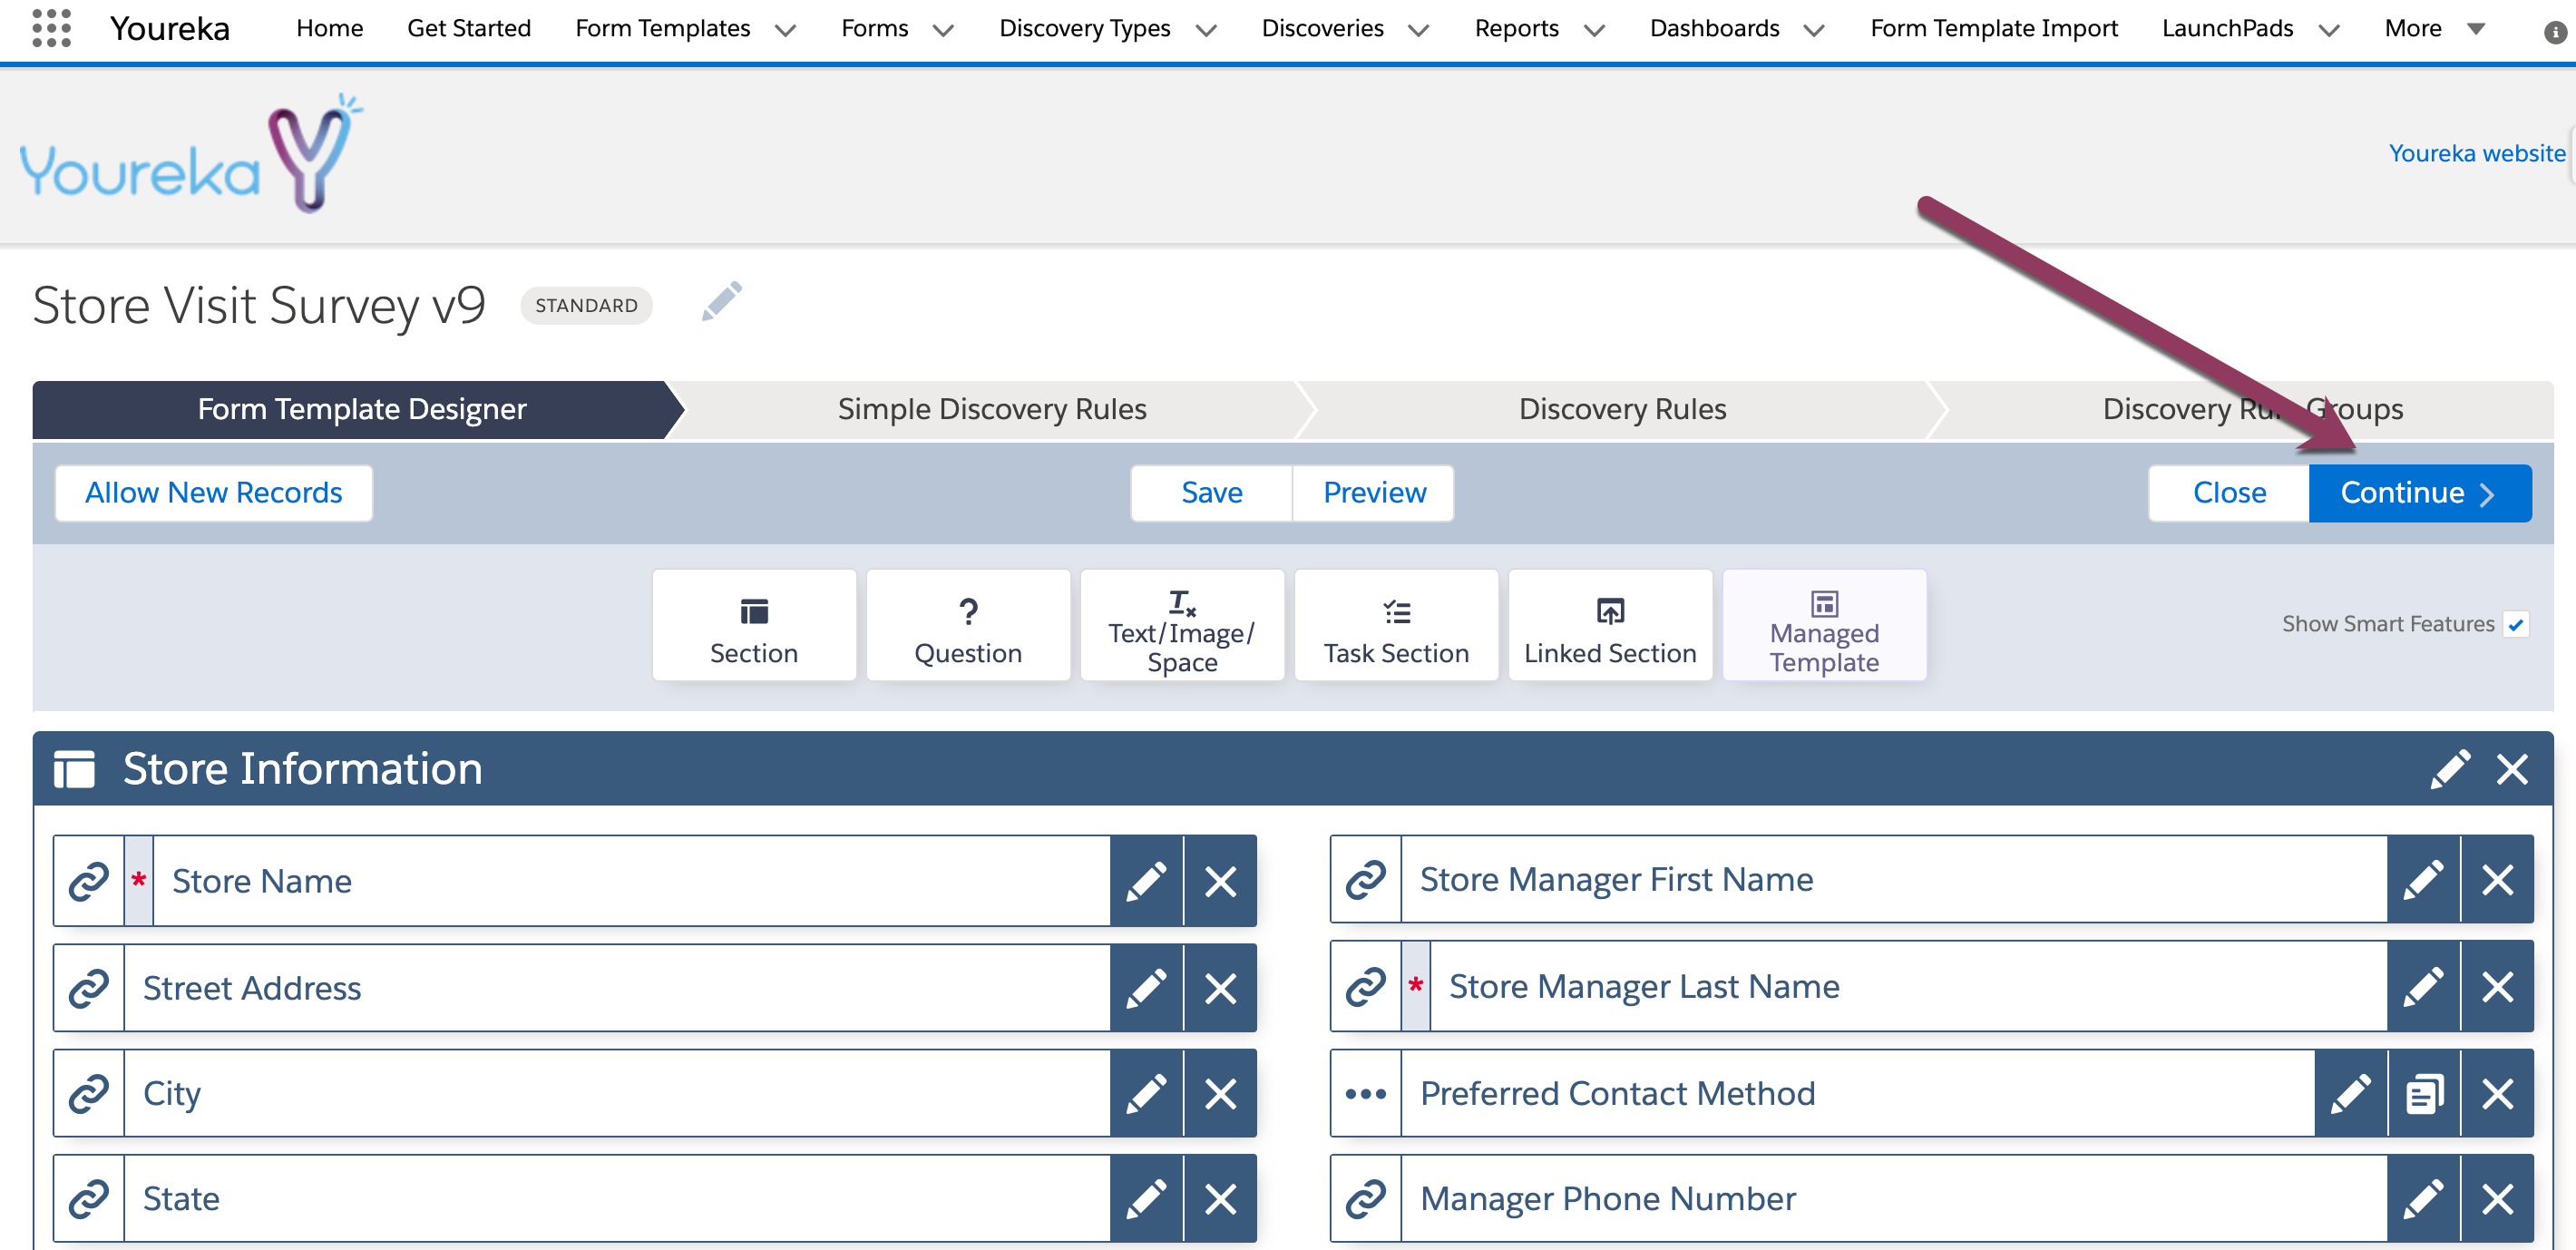
Task: Open the More navigation menu
Action: [x=2434, y=28]
